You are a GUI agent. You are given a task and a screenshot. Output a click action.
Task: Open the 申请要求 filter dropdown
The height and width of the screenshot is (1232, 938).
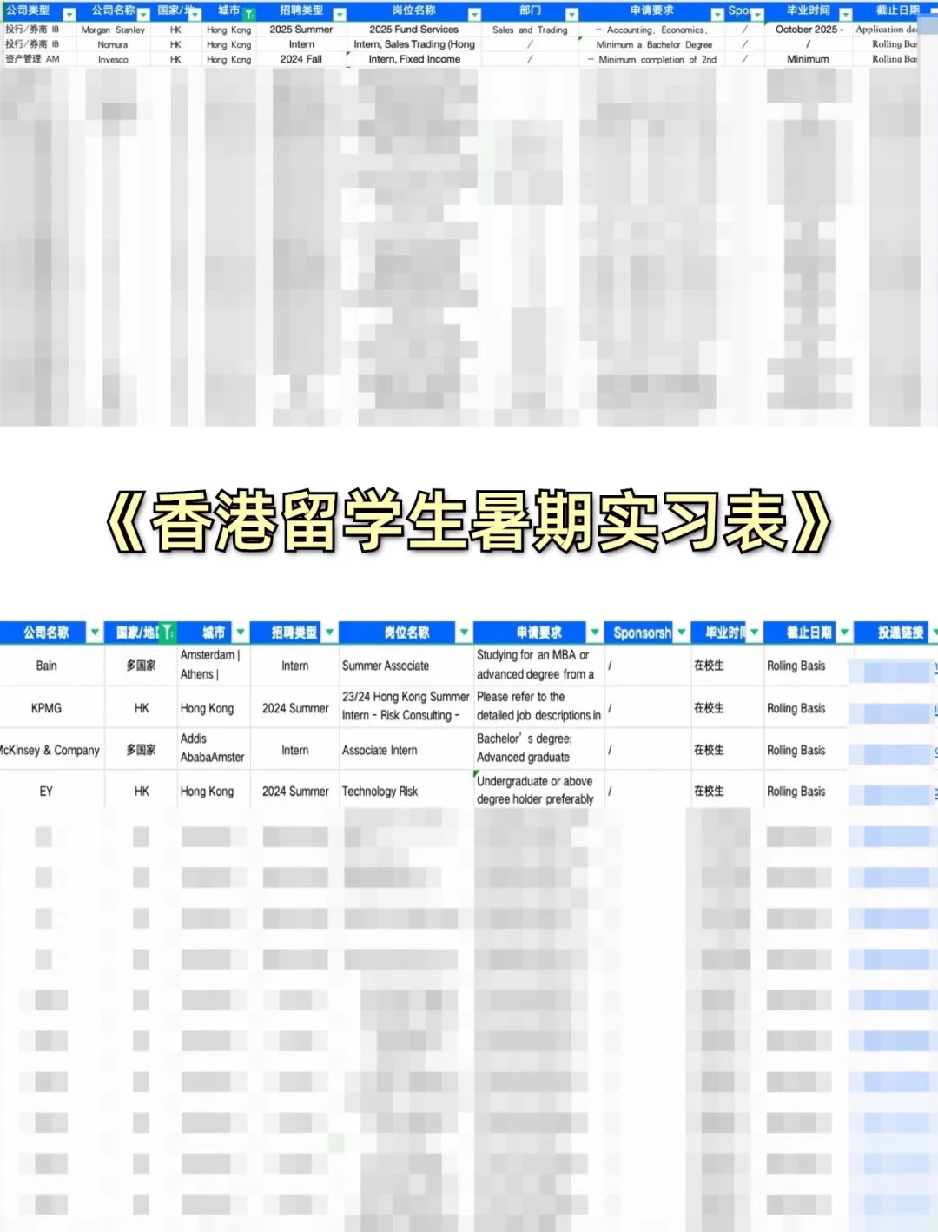[x=716, y=12]
